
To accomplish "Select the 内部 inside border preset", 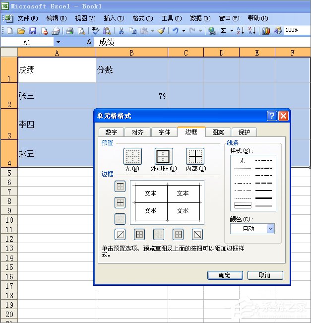I will pyautogui.click(x=195, y=157).
